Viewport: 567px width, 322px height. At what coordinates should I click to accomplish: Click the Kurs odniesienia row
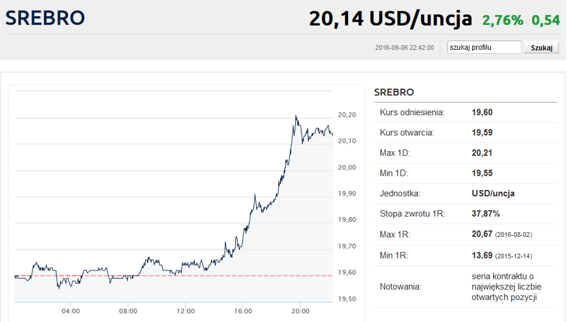coord(466,112)
